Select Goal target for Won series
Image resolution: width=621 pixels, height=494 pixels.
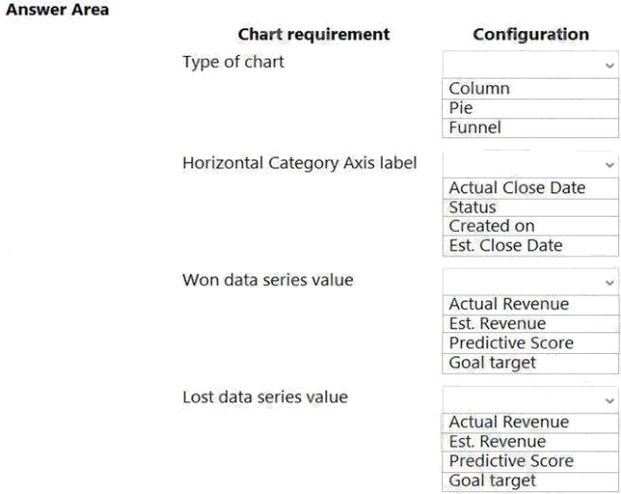[x=492, y=362]
